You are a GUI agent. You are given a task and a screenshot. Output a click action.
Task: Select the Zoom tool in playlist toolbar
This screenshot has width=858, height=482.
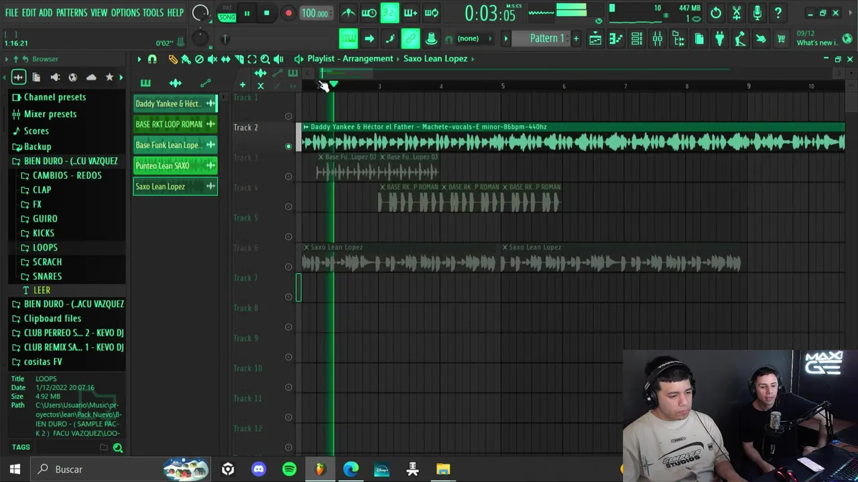265,59
